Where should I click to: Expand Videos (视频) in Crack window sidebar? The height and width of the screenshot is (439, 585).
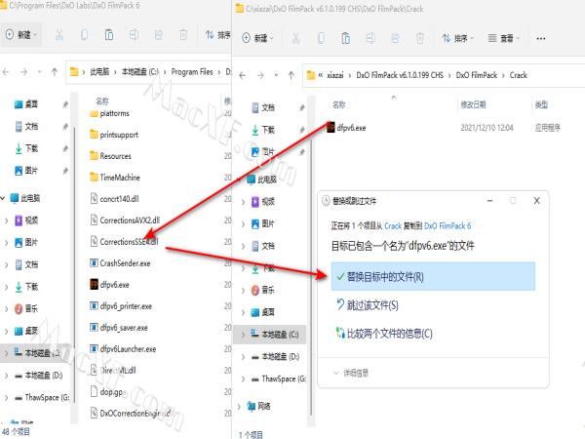click(243, 202)
